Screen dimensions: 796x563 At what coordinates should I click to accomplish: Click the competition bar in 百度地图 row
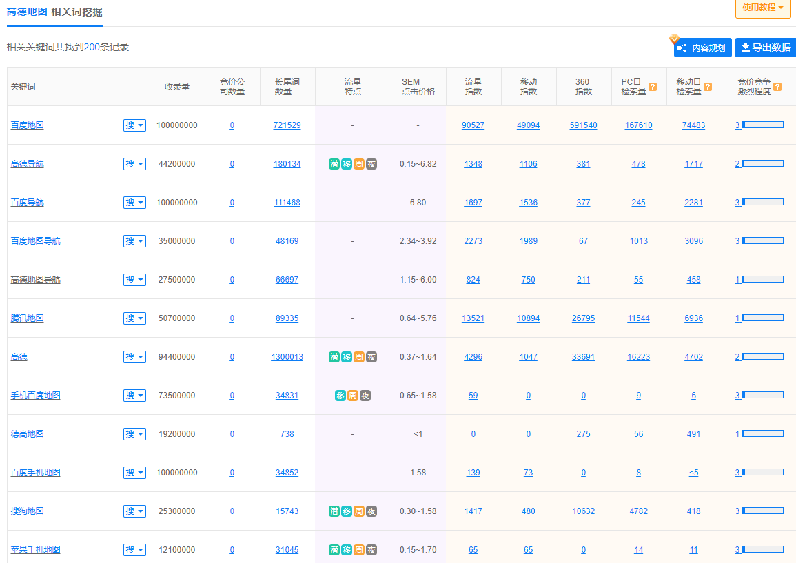coord(763,125)
